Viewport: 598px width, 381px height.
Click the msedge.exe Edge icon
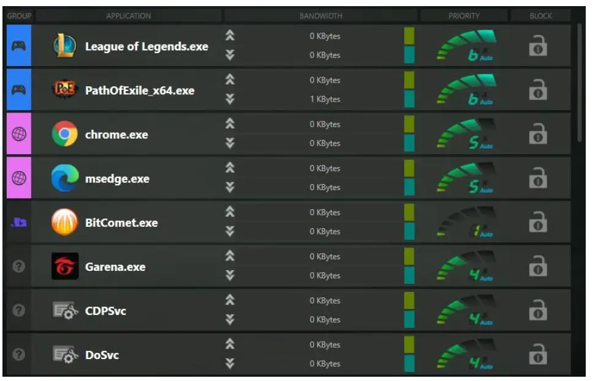[64, 179]
